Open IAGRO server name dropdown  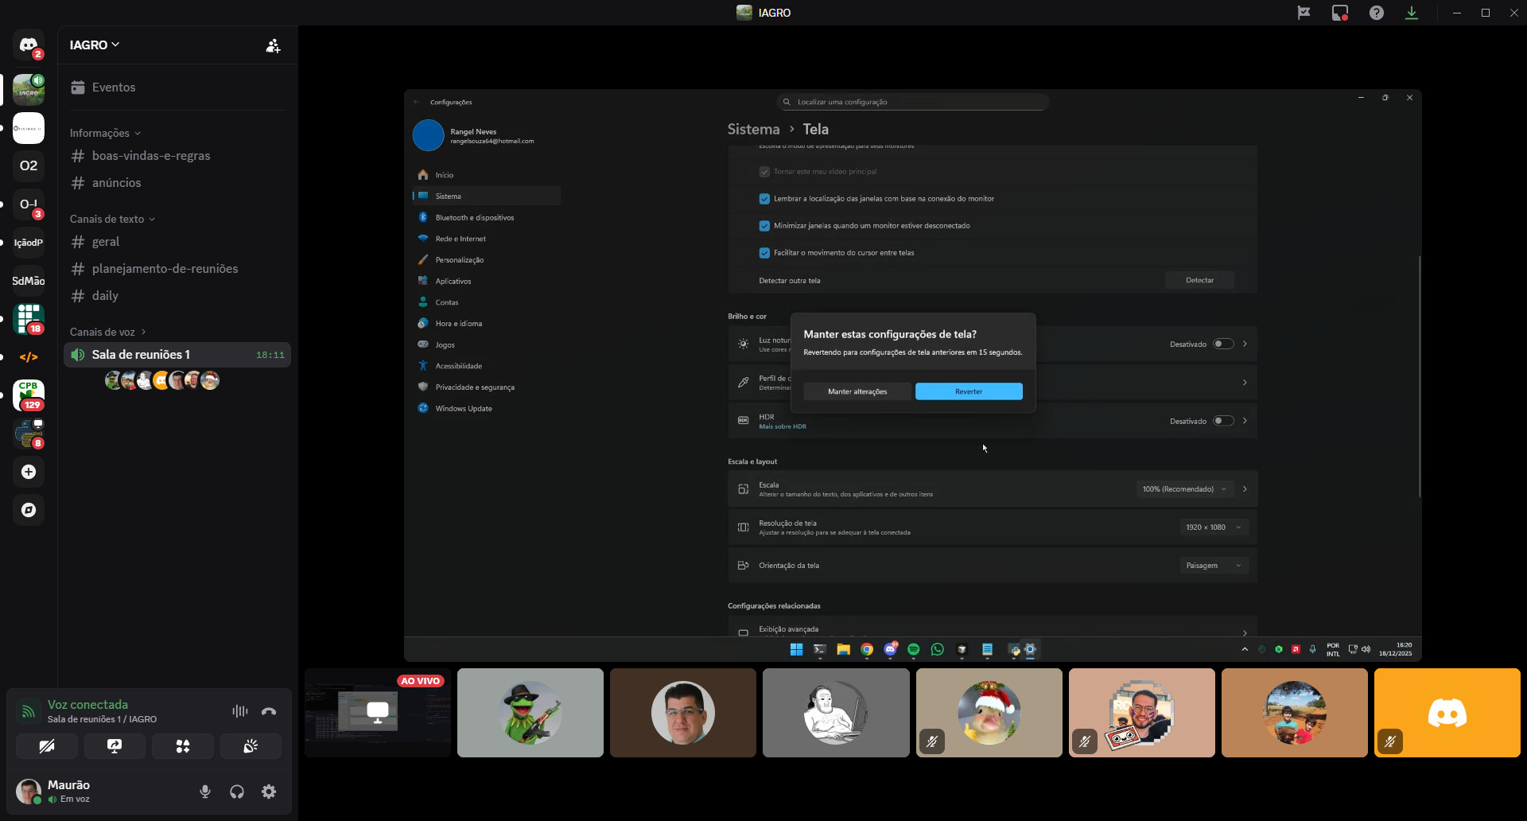(x=95, y=45)
